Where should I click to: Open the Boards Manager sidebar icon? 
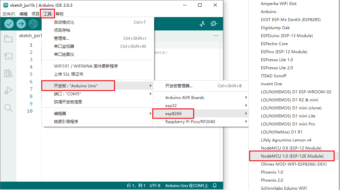tap(8, 56)
